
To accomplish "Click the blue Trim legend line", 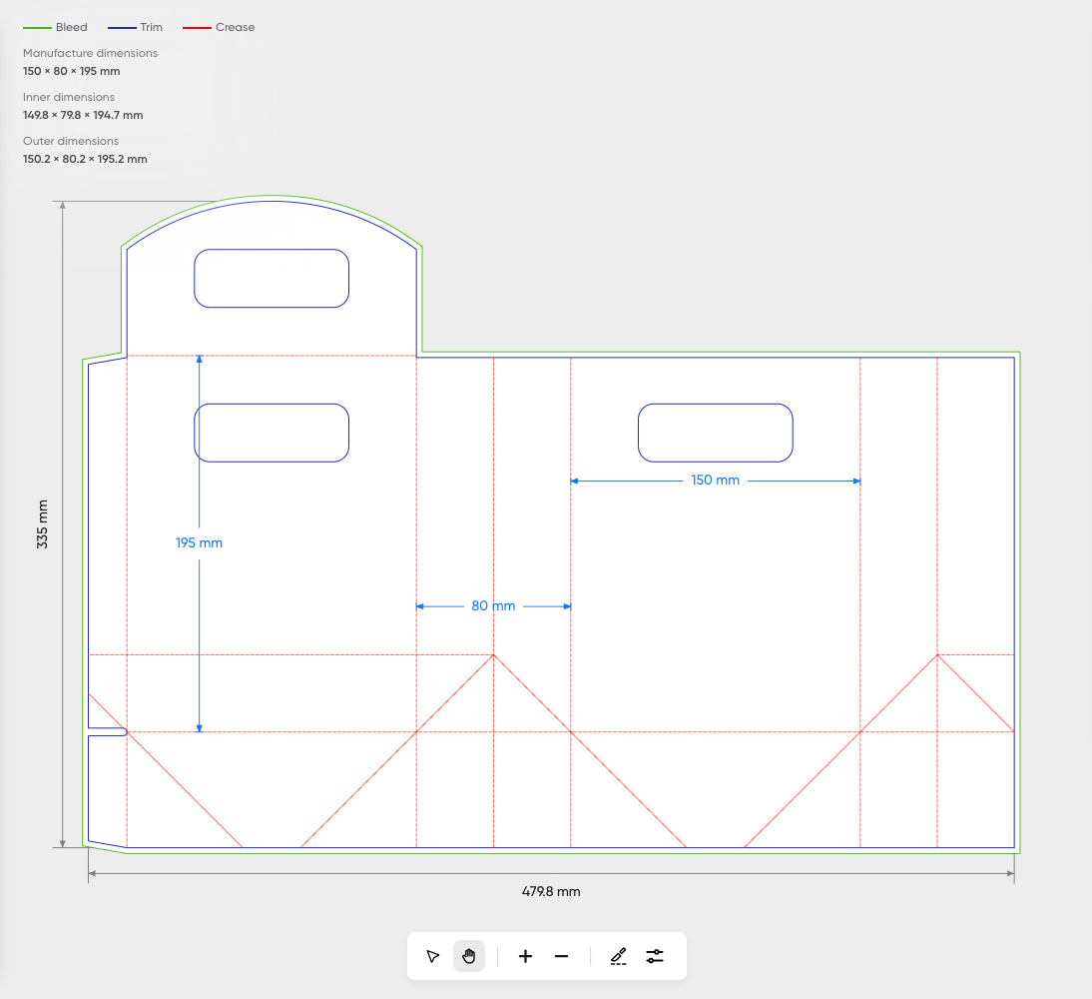I will tap(121, 28).
